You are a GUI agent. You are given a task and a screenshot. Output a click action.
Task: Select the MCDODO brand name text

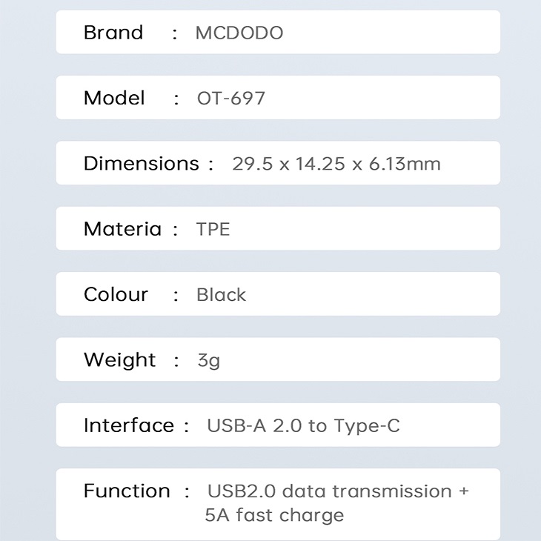[x=239, y=33]
